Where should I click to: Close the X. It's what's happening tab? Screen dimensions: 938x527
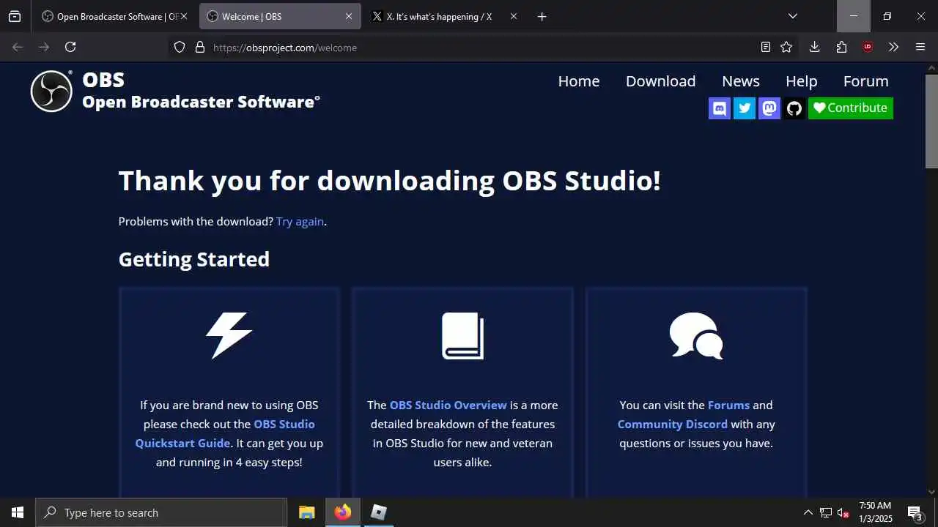[x=513, y=16]
